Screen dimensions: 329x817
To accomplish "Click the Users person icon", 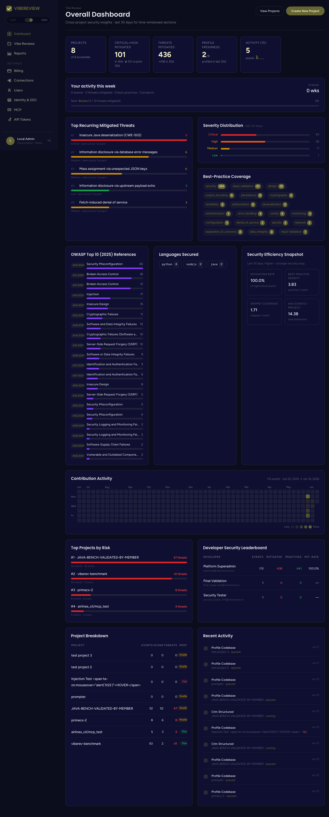I will (9, 90).
